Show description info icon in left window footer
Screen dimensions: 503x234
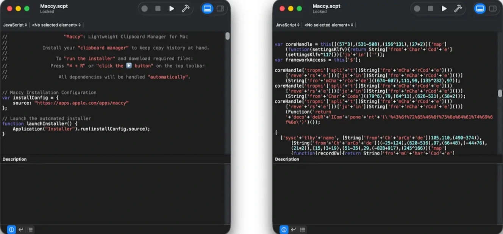tap(11, 229)
